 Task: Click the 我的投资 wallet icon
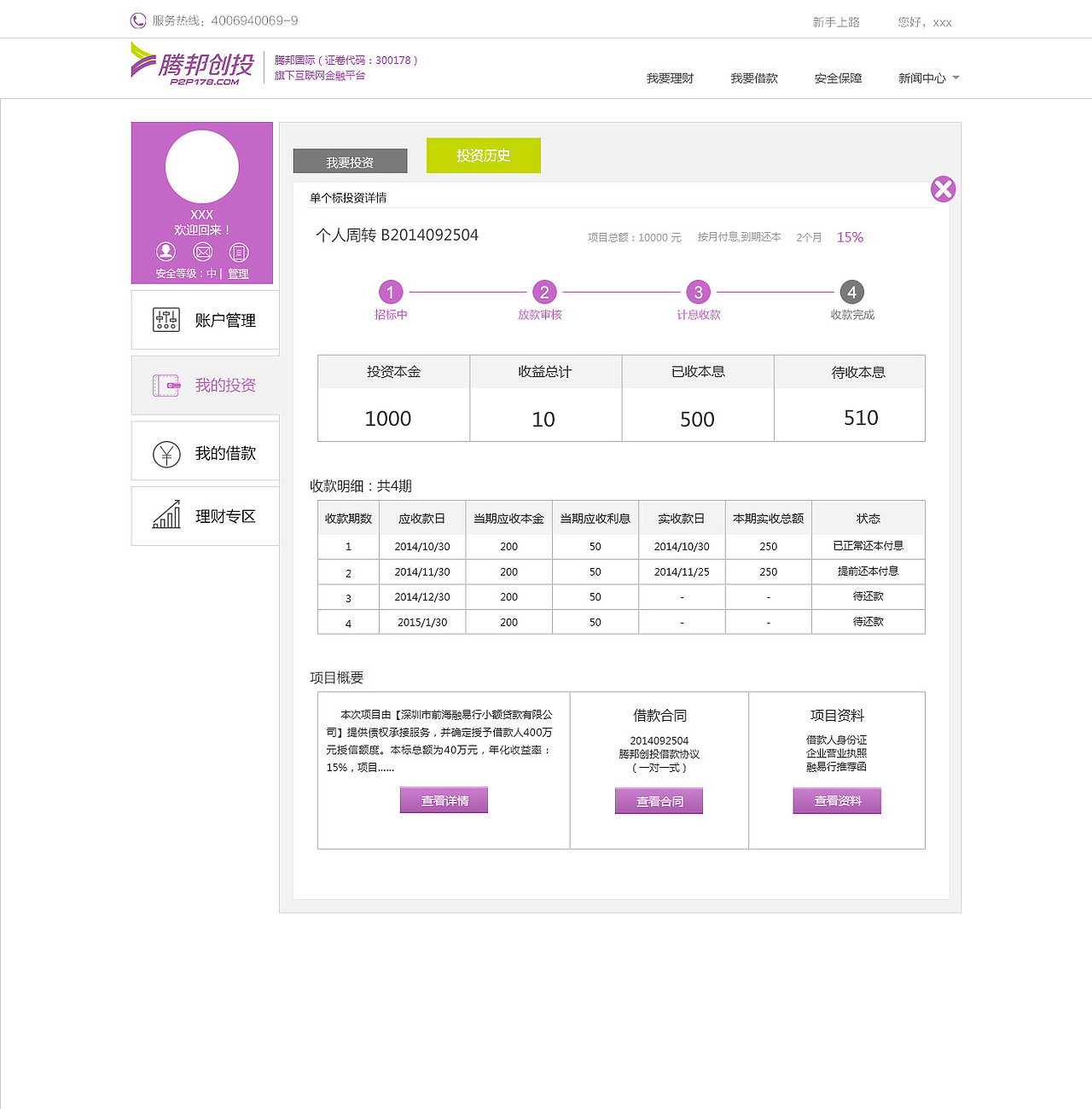coord(166,386)
